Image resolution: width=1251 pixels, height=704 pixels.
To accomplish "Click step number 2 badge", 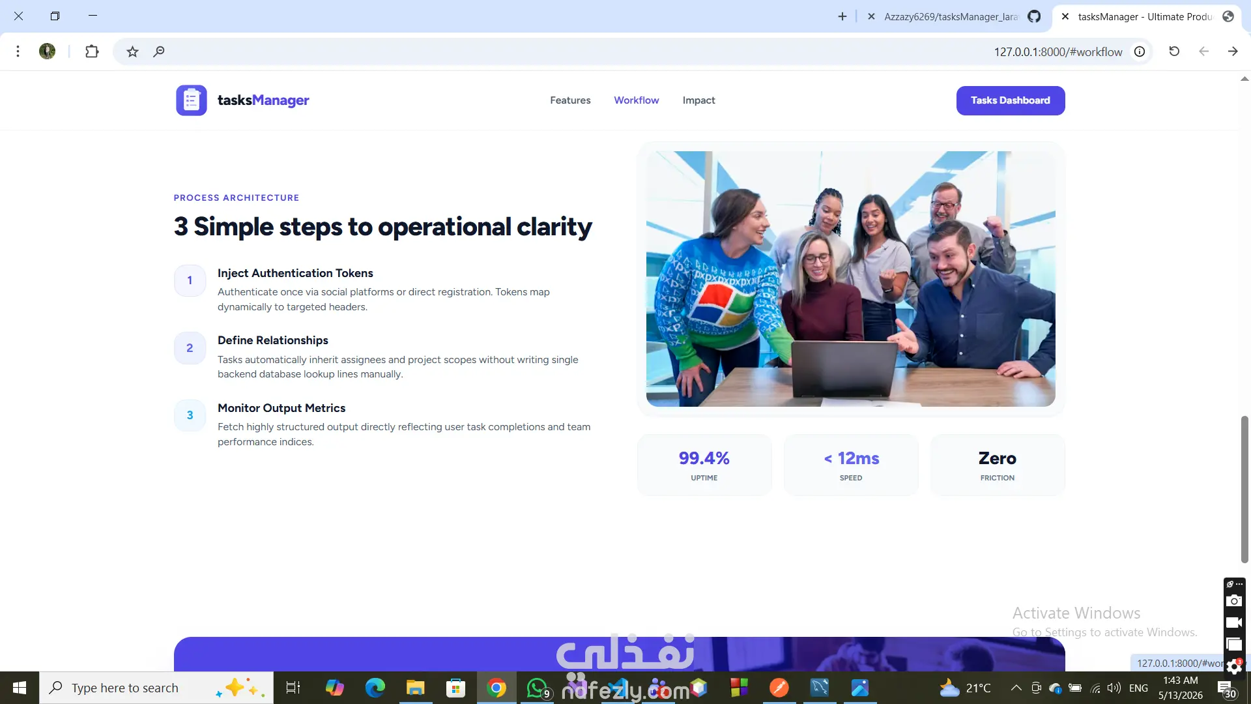I will click(x=190, y=348).
